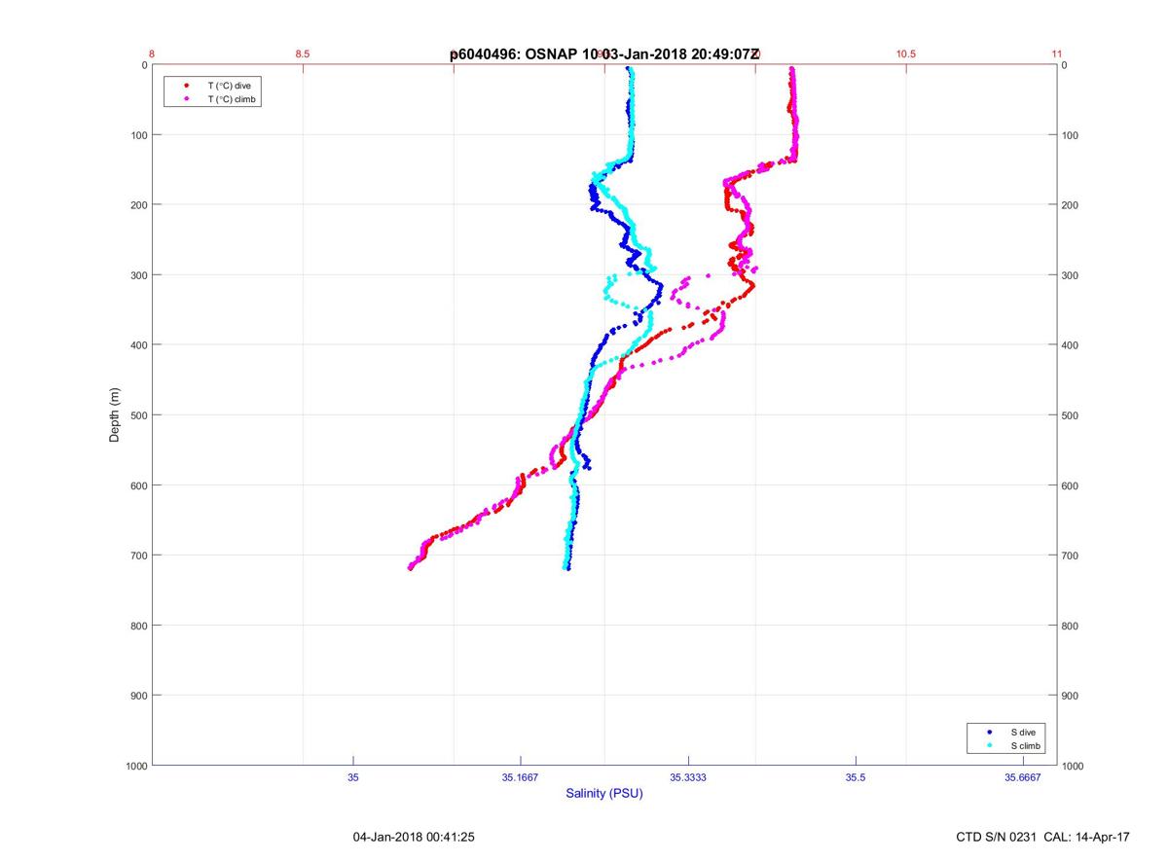Click the red 8 temperature tick label
The height and width of the screenshot is (861, 1168).
(x=153, y=54)
